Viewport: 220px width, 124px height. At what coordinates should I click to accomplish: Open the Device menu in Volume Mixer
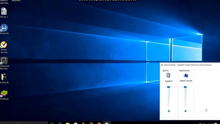point(166,71)
